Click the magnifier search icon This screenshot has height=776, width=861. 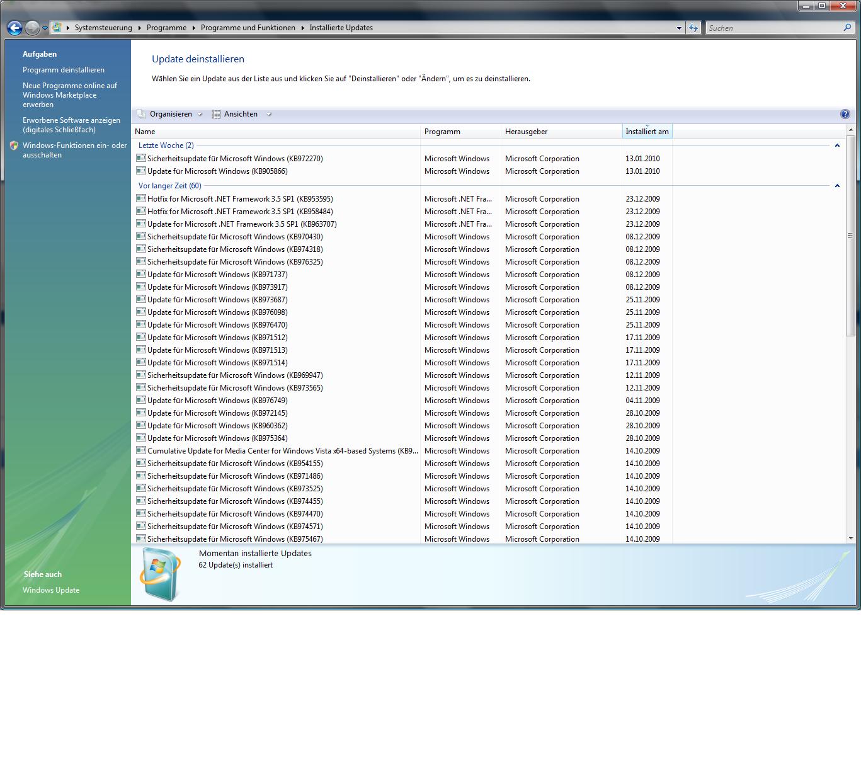(x=847, y=28)
